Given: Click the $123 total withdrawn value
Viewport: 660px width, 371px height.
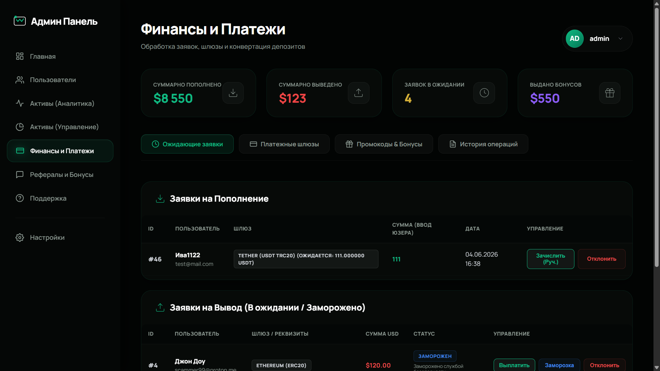Looking at the screenshot, I should tap(293, 98).
